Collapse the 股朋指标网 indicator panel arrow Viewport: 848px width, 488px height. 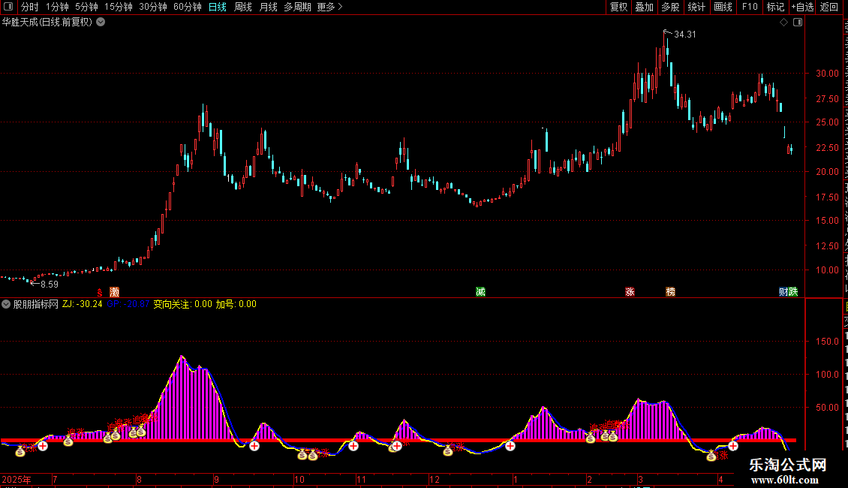click(6, 304)
